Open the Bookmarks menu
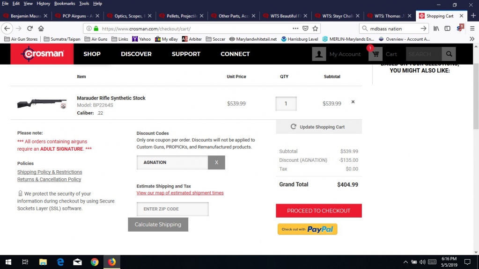The image size is (479, 269). 65,4
